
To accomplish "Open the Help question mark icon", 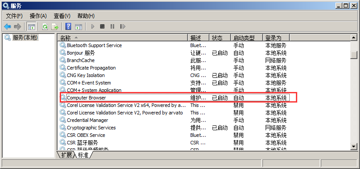I will coord(68,26).
